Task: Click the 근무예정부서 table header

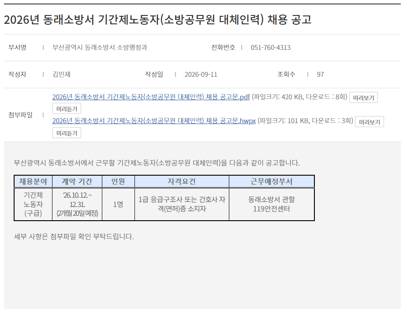Action: [272, 181]
